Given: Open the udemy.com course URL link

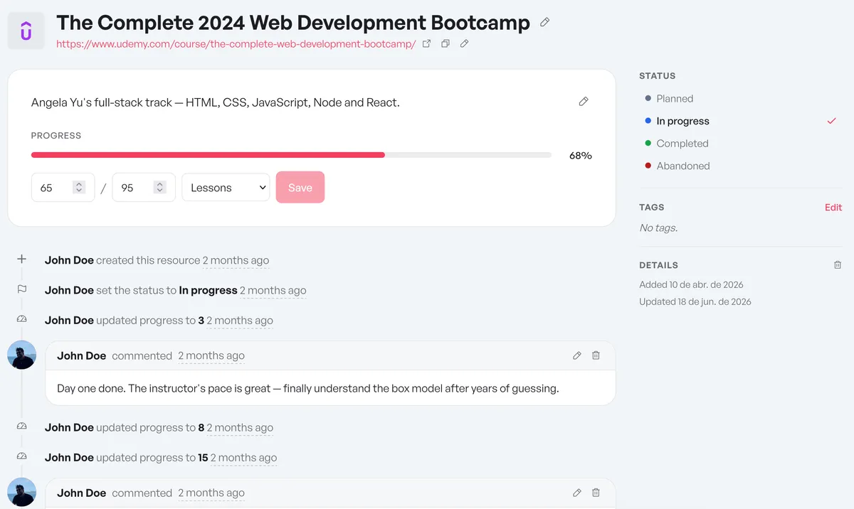Looking at the screenshot, I should (x=236, y=44).
